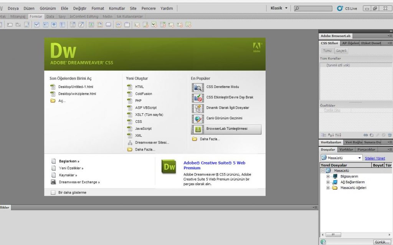
Task: Open the Masaüstü site dropdown
Action: click(x=360, y=158)
